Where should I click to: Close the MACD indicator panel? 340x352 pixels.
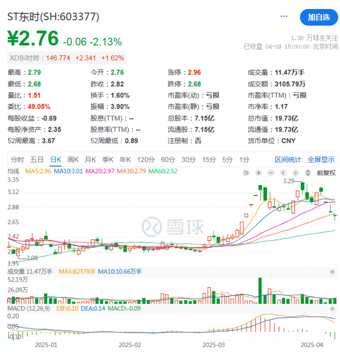(x=332, y=309)
